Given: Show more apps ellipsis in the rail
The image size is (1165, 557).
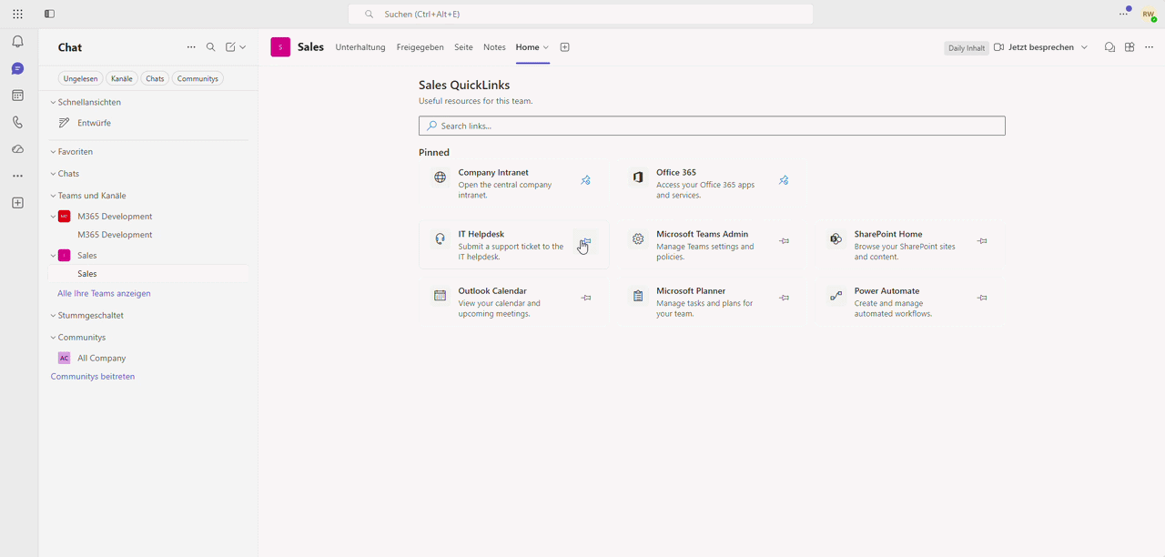Looking at the screenshot, I should [17, 176].
